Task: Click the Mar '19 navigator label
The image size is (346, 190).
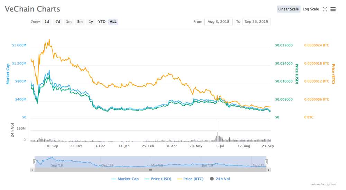Action: point(157,165)
